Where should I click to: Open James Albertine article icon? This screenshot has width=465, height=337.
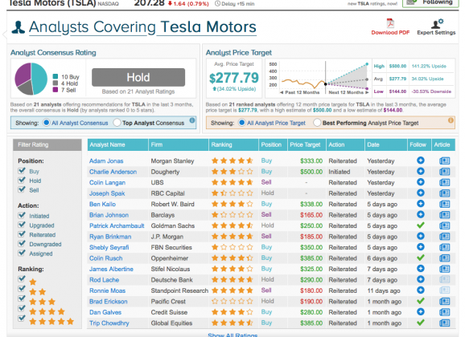tap(444, 269)
